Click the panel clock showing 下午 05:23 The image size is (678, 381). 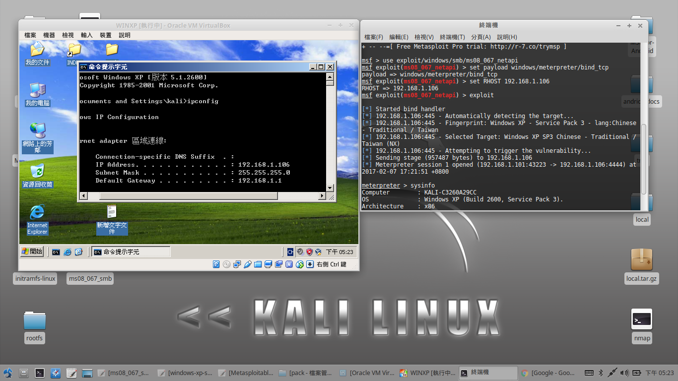(x=660, y=373)
